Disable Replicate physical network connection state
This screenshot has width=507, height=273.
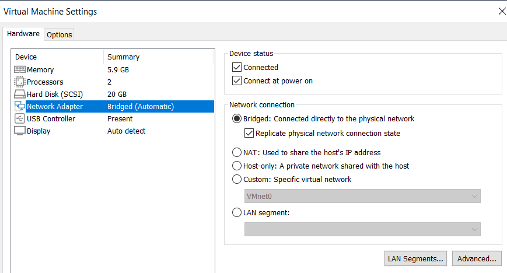(249, 134)
